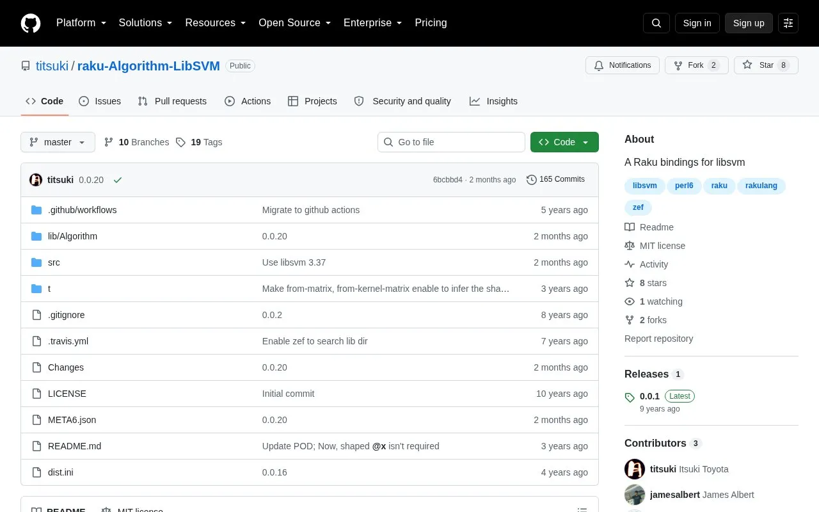
Task: Open the 10 Branches link
Action: click(136, 142)
